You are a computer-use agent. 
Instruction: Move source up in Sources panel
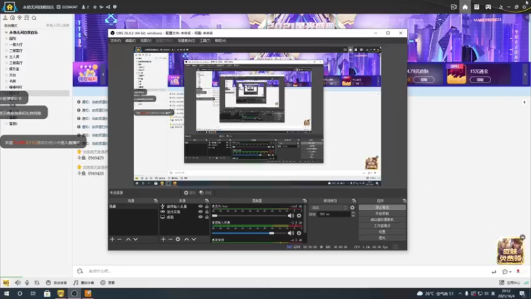pyautogui.click(x=187, y=239)
